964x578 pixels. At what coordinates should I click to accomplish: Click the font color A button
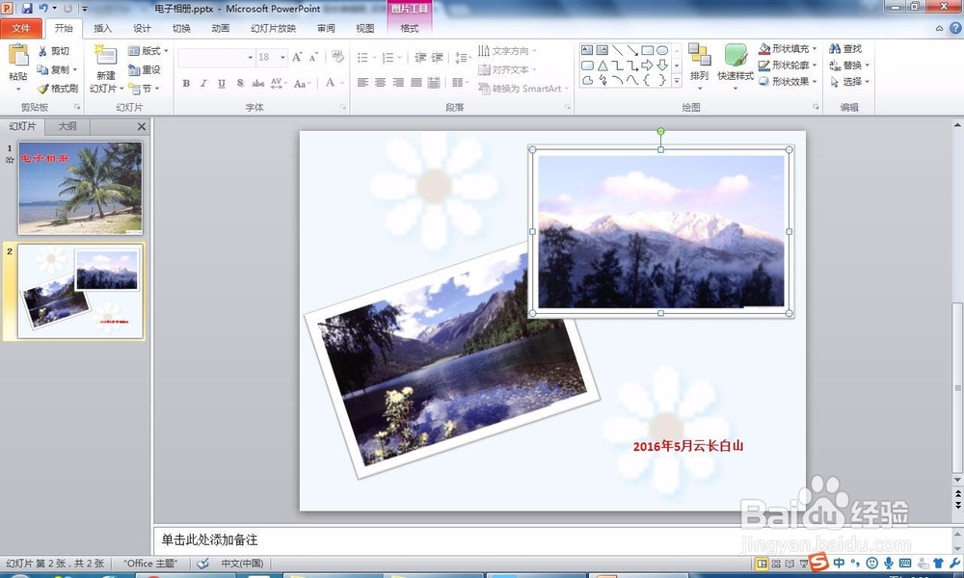pos(331,83)
